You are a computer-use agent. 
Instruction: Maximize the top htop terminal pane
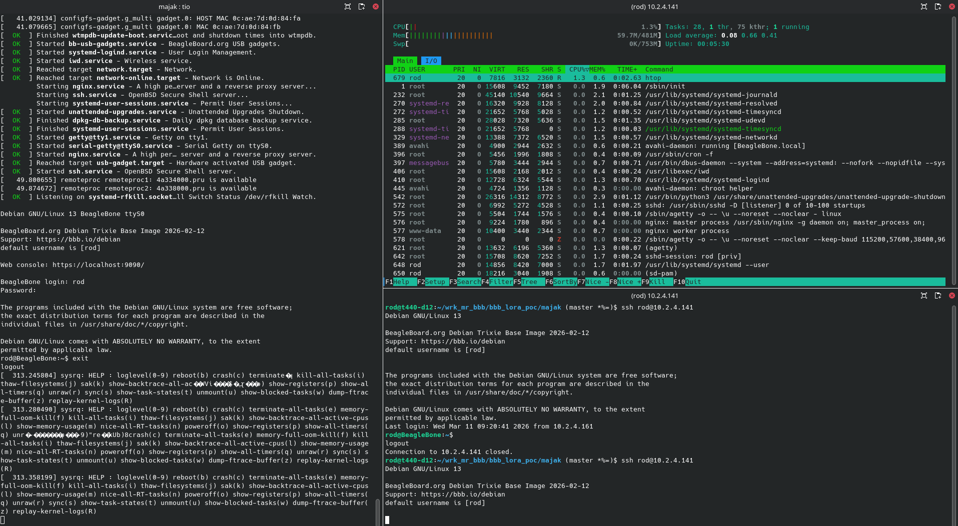(x=924, y=6)
